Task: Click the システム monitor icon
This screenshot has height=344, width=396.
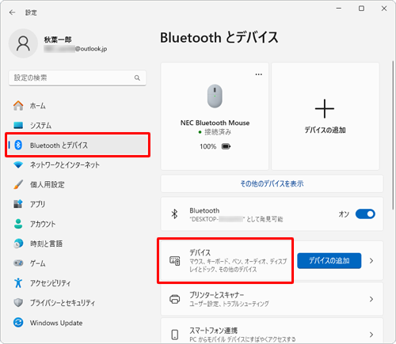Action: [18, 125]
